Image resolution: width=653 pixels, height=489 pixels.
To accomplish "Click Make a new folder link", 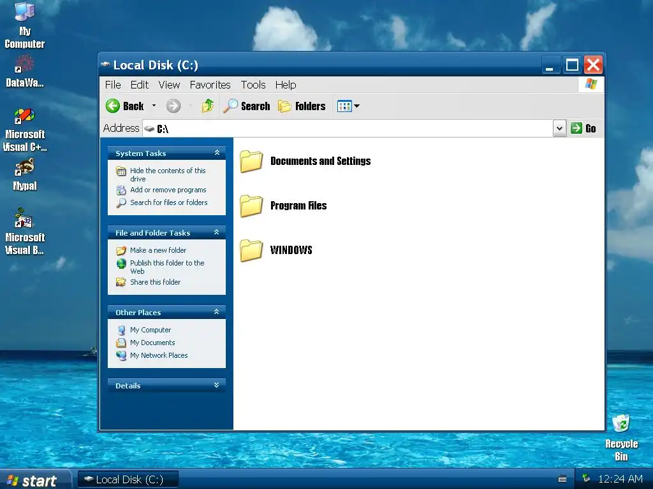I will (158, 250).
